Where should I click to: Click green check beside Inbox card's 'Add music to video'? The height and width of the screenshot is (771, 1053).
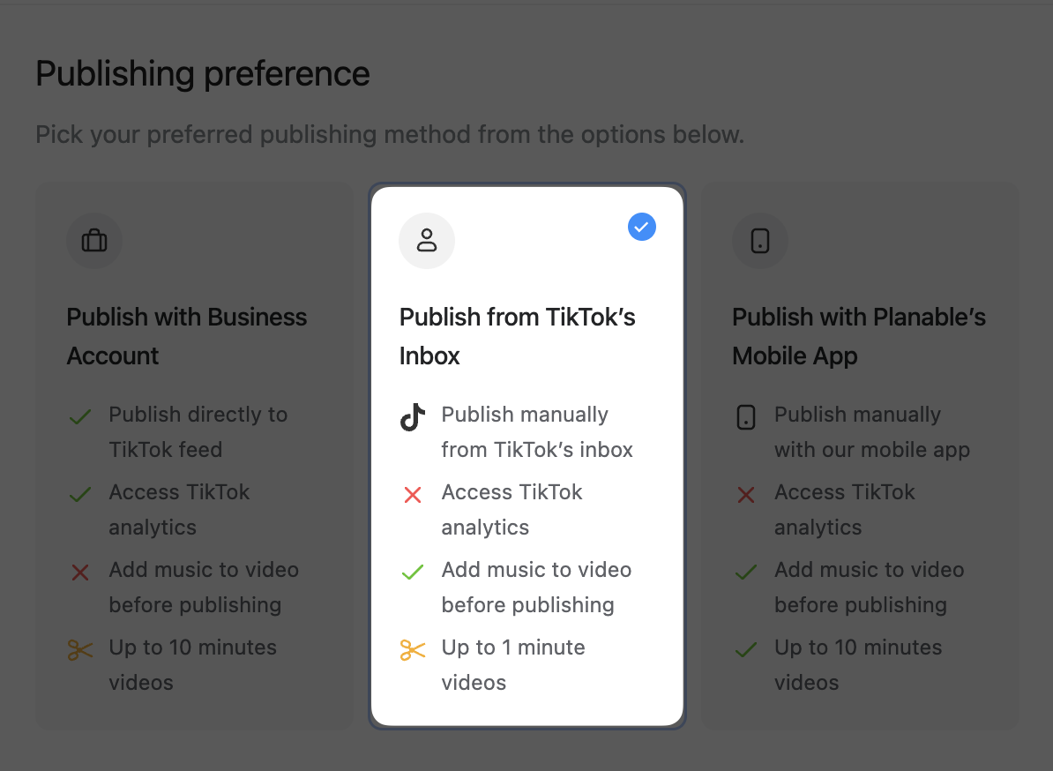click(x=413, y=573)
